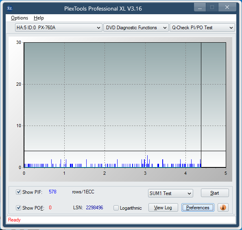This screenshot has height=230, width=242.
Task: Uncheck the Show POF checkbox
Action: [x=19, y=208]
